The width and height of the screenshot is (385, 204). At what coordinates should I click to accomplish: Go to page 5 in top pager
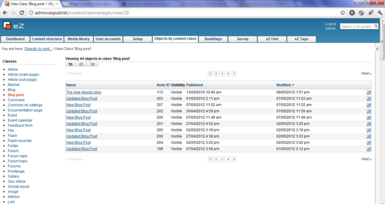234,74
